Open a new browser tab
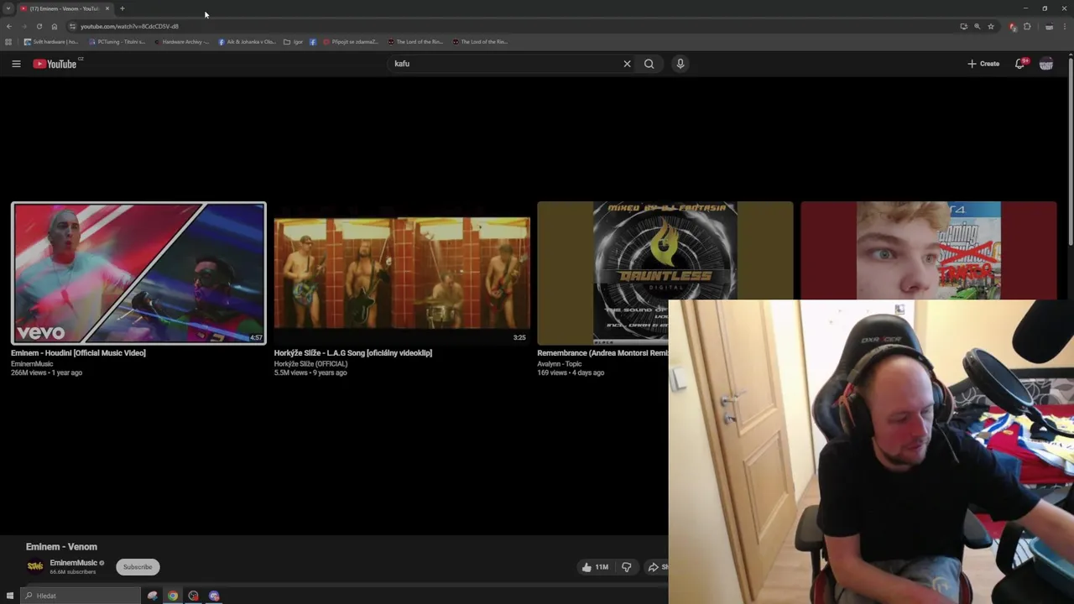This screenshot has width=1074, height=604. tap(122, 8)
